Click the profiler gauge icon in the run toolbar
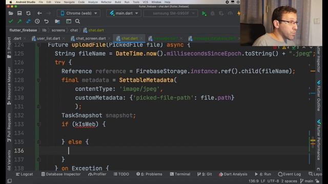The height and width of the screenshot is (184, 328). (x=230, y=14)
